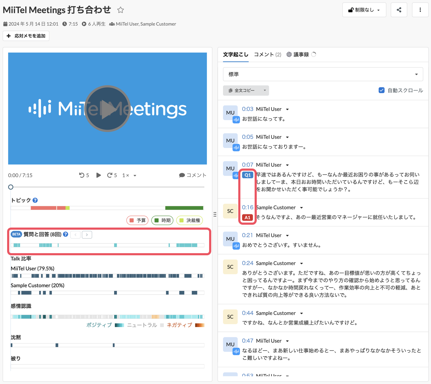
Task: Click the 沈黙 silence timeline bar
Action: tap(107, 345)
